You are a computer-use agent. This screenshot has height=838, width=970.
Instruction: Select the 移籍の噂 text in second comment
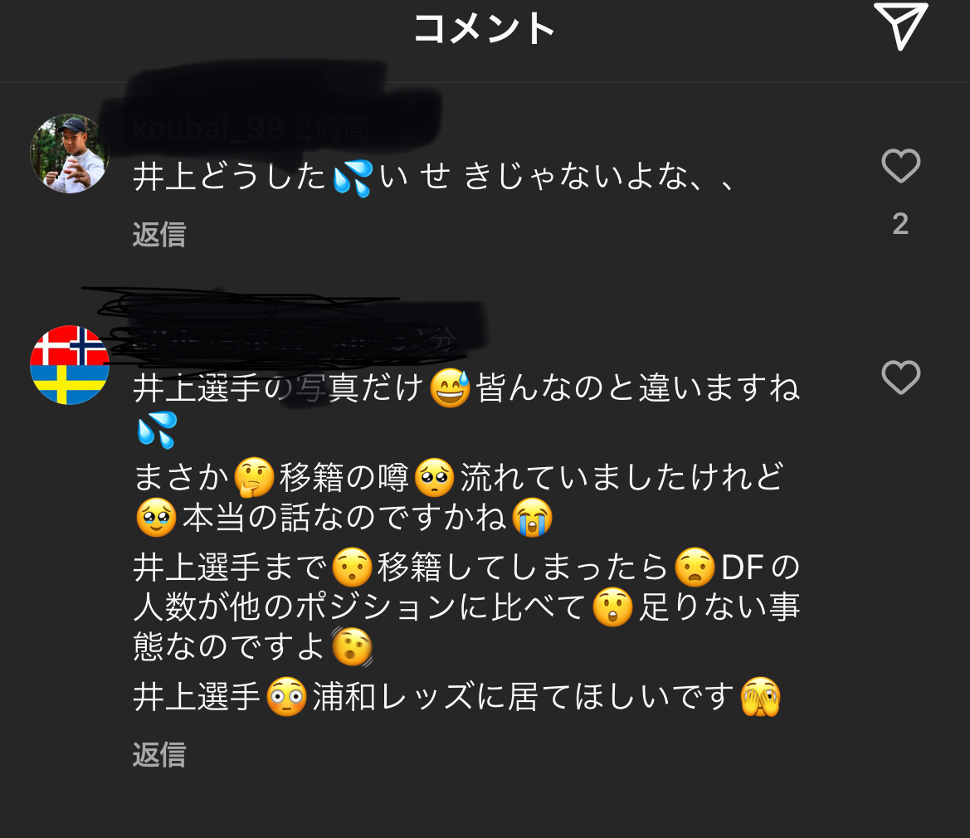[x=344, y=478]
